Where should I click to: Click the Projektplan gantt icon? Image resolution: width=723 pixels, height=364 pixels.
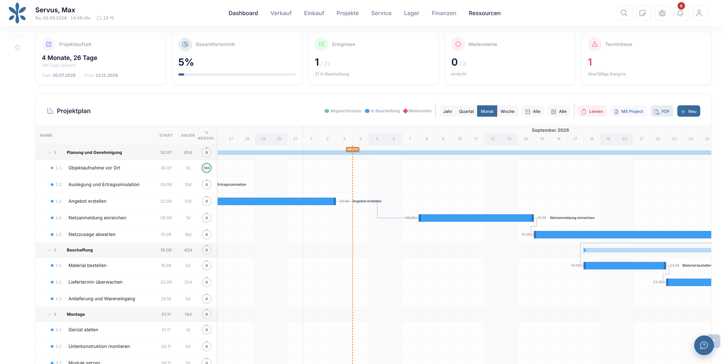coord(50,111)
